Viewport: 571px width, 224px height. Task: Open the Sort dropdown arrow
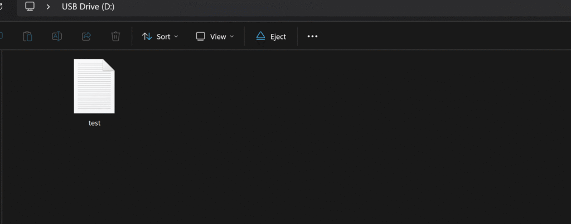(x=176, y=37)
